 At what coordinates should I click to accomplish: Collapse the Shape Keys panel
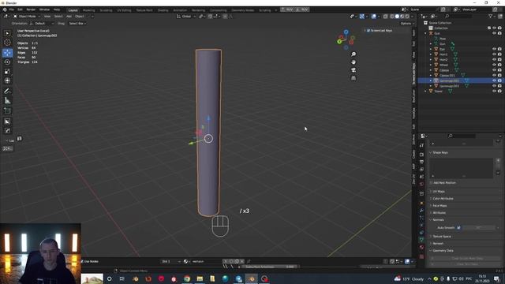coord(440,152)
